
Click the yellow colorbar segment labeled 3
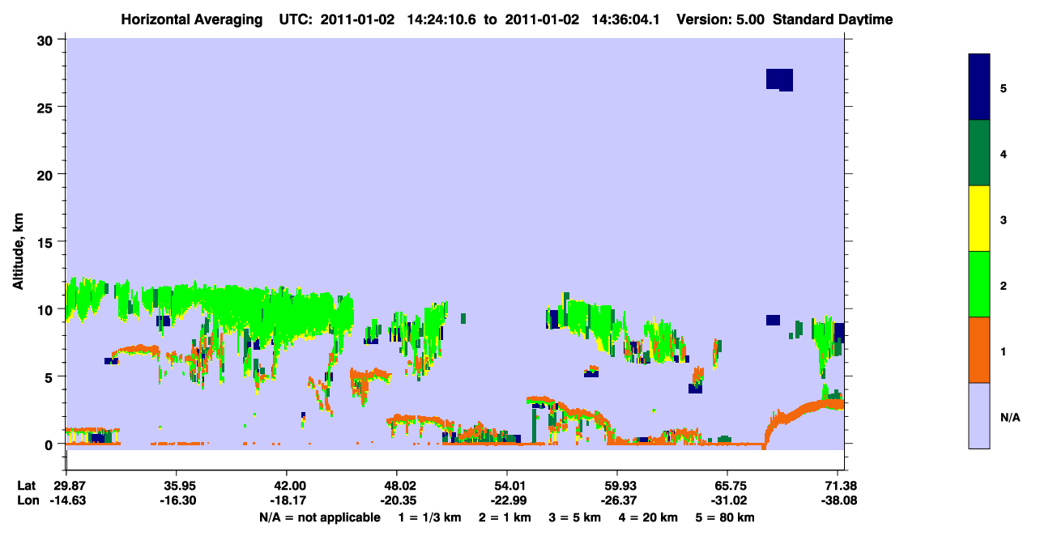tap(978, 219)
